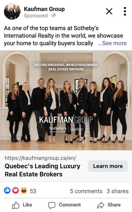Click the Quebec's Leading Luxury Real Estate headline
This screenshot has width=132, height=212.
pyautogui.click(x=43, y=170)
